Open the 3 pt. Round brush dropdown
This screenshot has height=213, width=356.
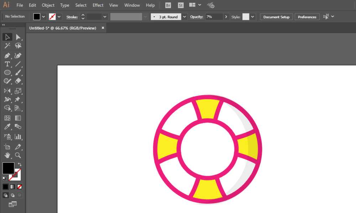tap(184, 17)
